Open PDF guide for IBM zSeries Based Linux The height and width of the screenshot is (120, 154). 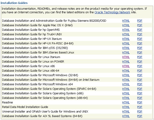pyautogui.click(x=140, y=52)
